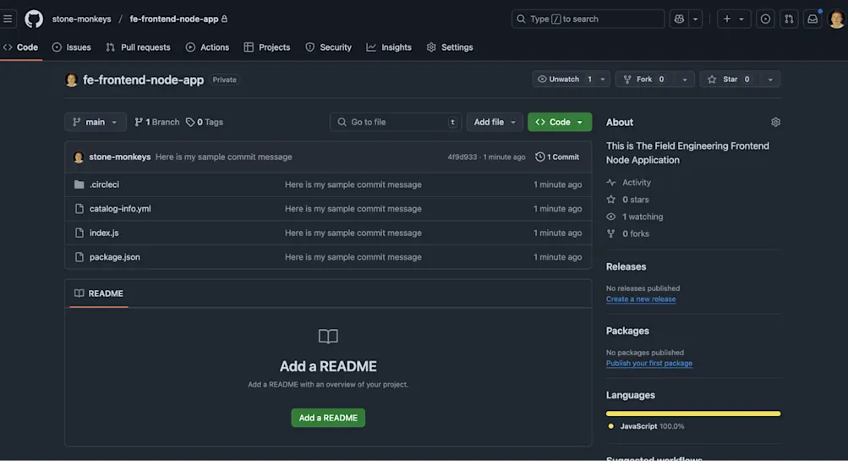Open the user profile avatar menu
Viewport: 848px width, 461px height.
click(837, 19)
